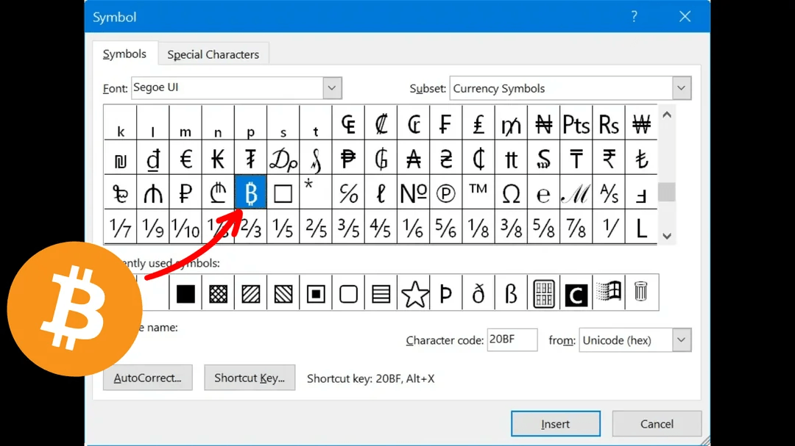
Task: Select the Windows logo recently used symbol
Action: [x=608, y=292]
